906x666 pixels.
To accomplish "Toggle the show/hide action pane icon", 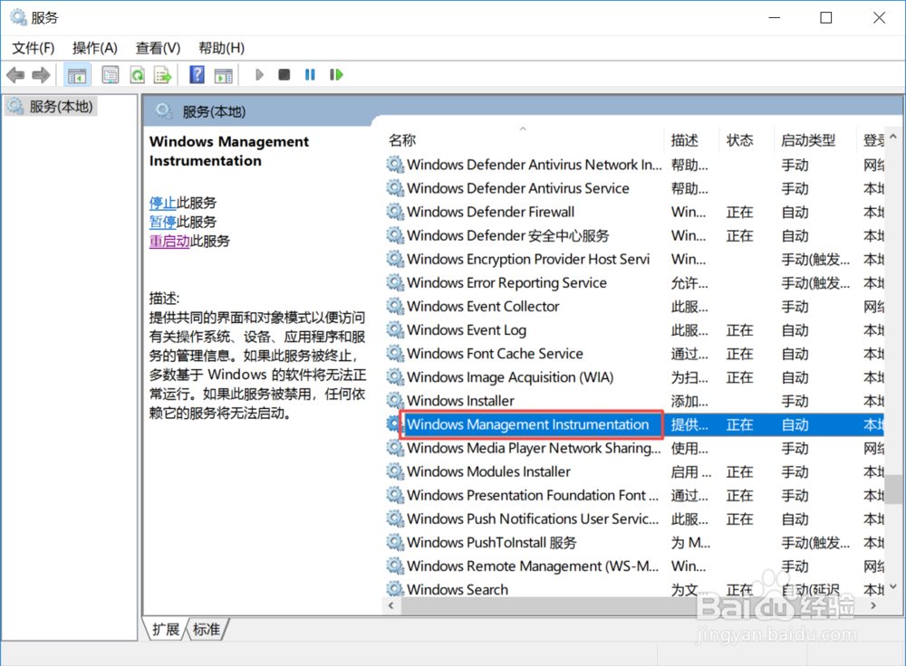I will pyautogui.click(x=223, y=75).
